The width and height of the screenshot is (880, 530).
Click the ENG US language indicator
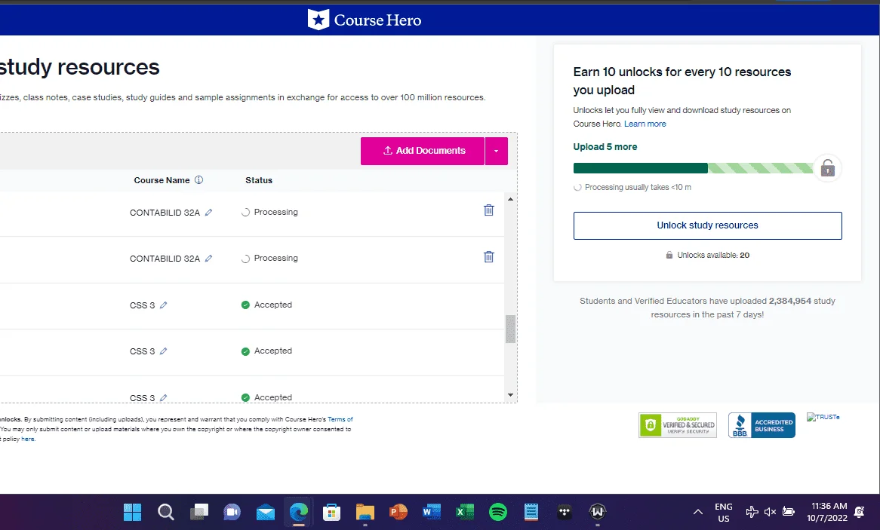(724, 513)
